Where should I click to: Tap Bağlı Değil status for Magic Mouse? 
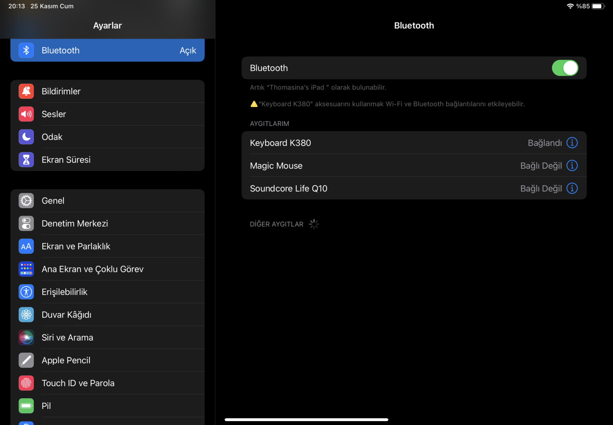pyautogui.click(x=541, y=166)
